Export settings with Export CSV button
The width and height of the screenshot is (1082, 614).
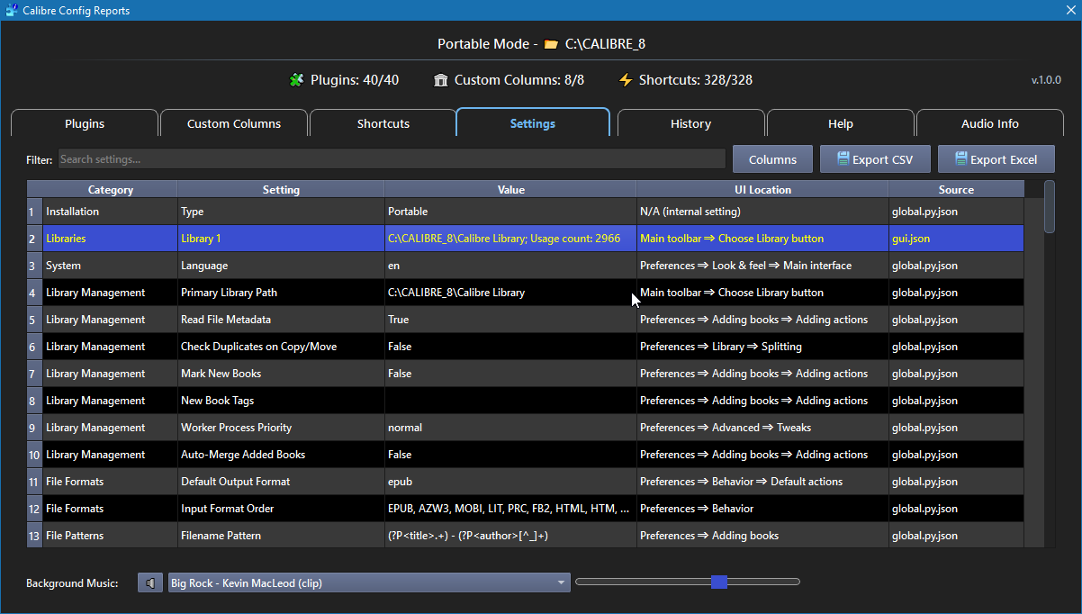875,159
